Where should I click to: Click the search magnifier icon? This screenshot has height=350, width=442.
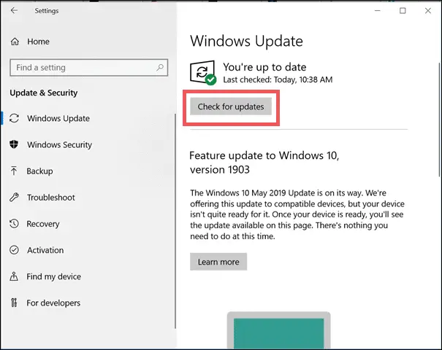click(x=160, y=68)
